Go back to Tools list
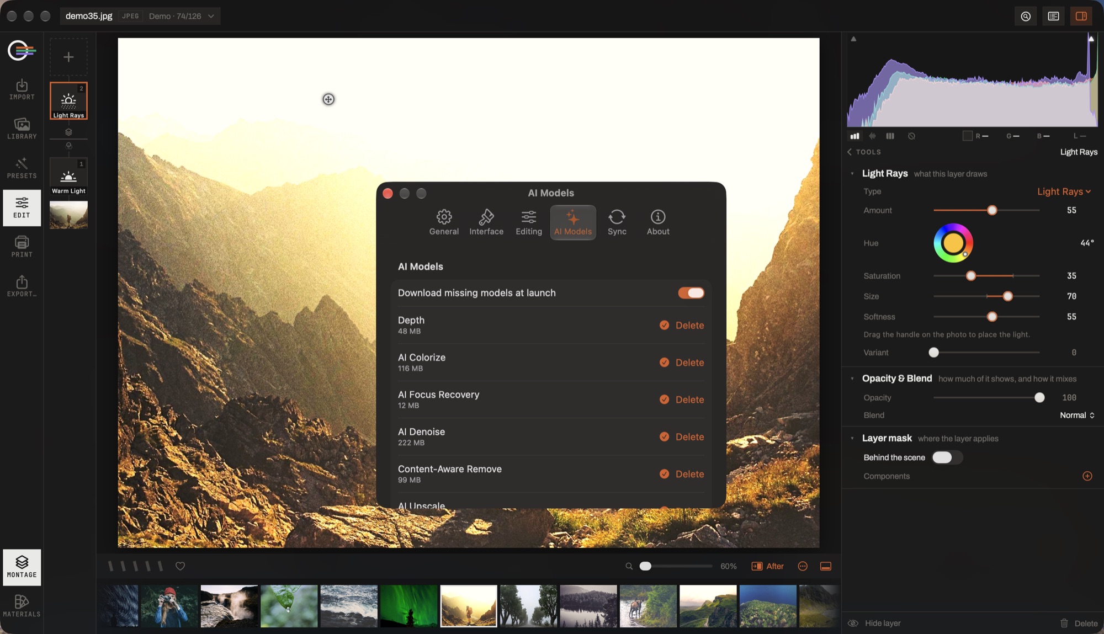 [864, 152]
